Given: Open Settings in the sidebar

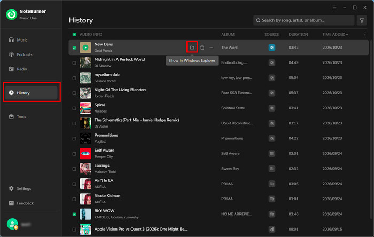Looking at the screenshot, I should click(31, 188).
